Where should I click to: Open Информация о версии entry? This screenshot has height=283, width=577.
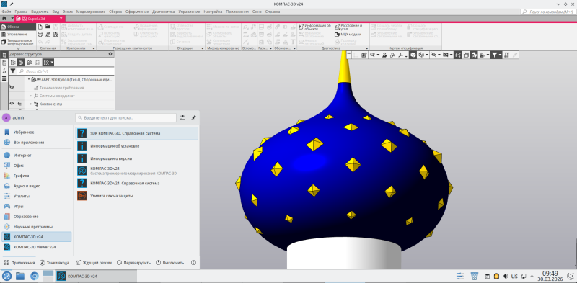[x=136, y=158]
